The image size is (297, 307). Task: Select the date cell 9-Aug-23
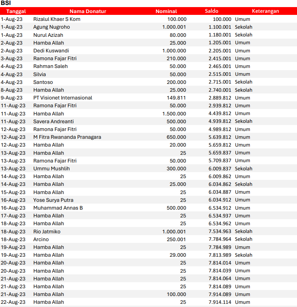(12, 98)
